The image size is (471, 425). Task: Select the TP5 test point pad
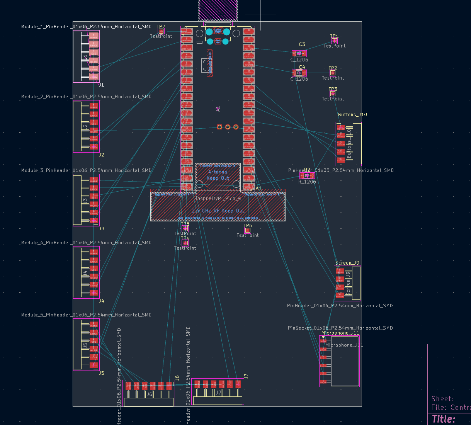(x=185, y=228)
